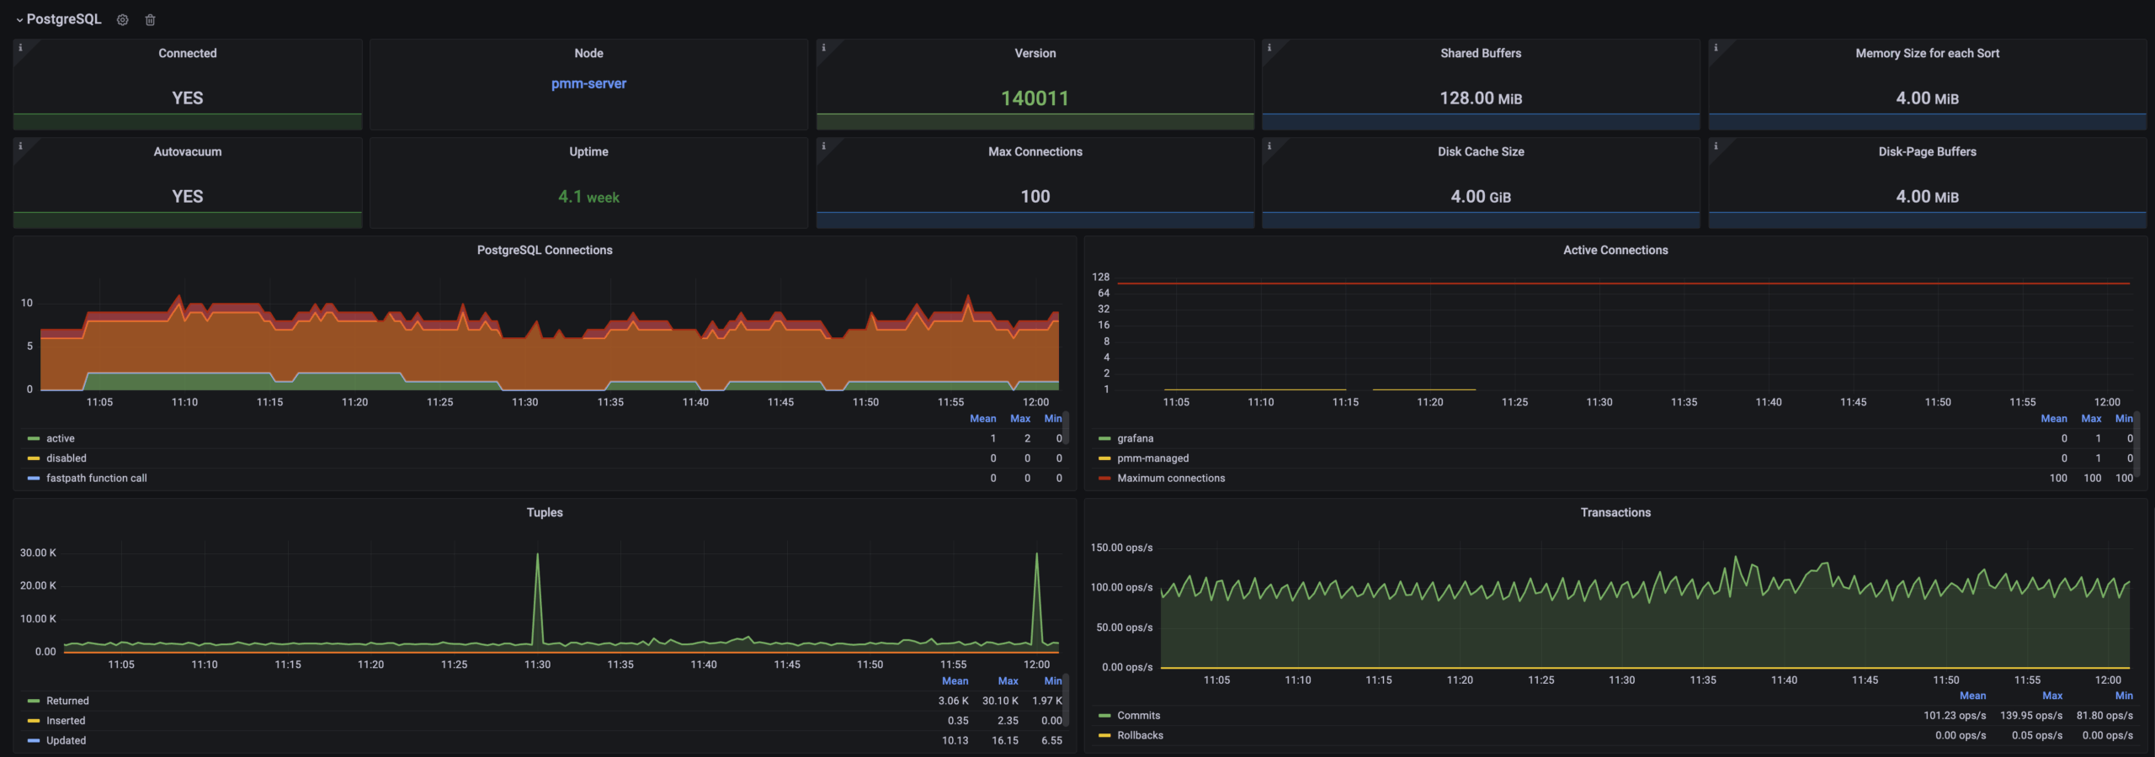The width and height of the screenshot is (2155, 757).
Task: Click the PostgreSQL row delete trash icon
Action: point(150,19)
